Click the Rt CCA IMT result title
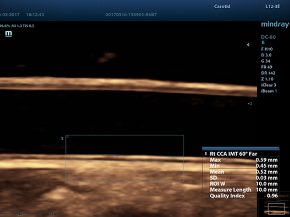 (233, 154)
